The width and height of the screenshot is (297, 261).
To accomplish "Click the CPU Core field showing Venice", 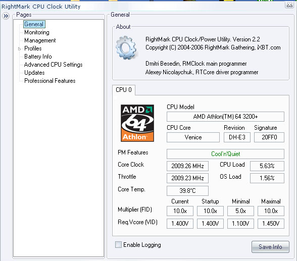I will tap(193, 137).
